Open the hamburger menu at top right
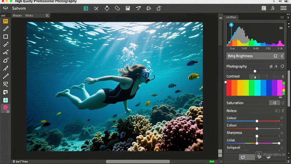291x164 pixels. (x=283, y=8)
